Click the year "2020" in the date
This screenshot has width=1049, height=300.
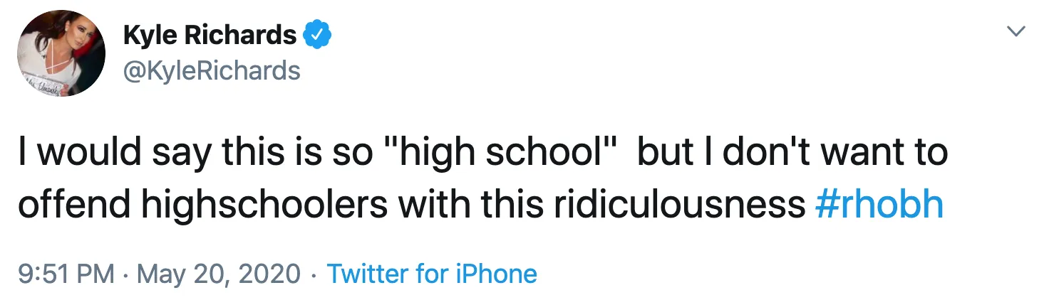pyautogui.click(x=271, y=274)
